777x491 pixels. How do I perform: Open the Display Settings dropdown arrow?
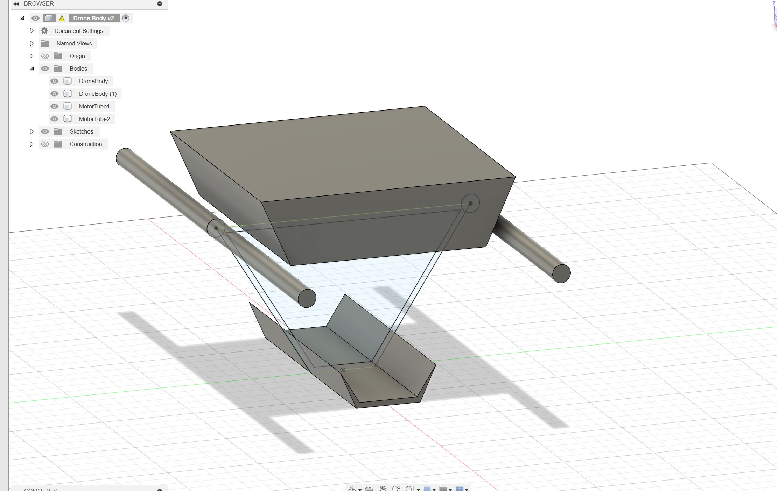[434, 490]
